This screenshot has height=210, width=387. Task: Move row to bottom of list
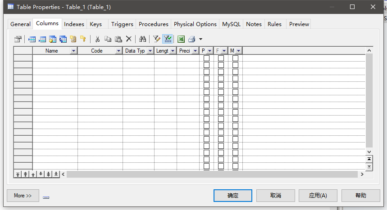(x=56, y=174)
